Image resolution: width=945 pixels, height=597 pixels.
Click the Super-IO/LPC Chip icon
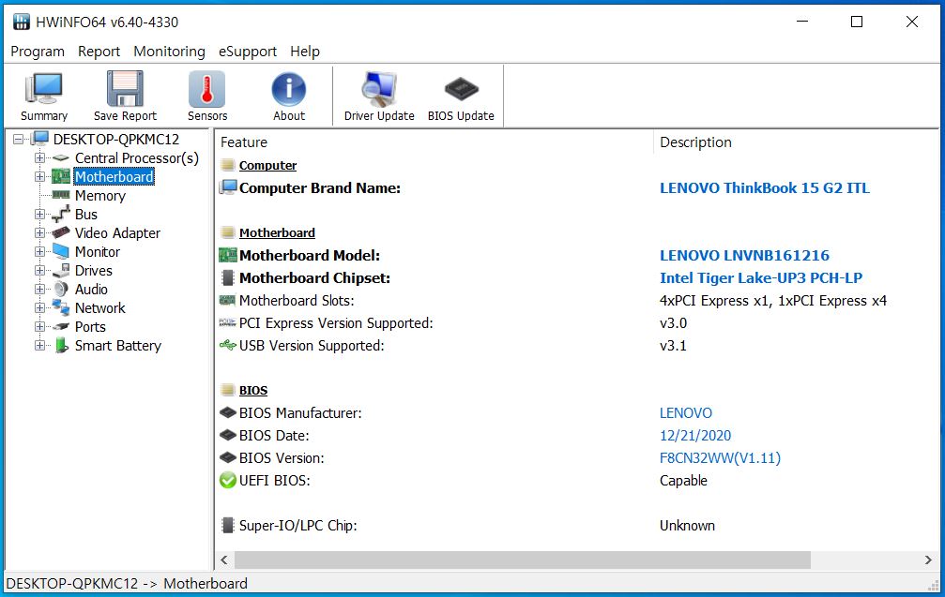(227, 526)
